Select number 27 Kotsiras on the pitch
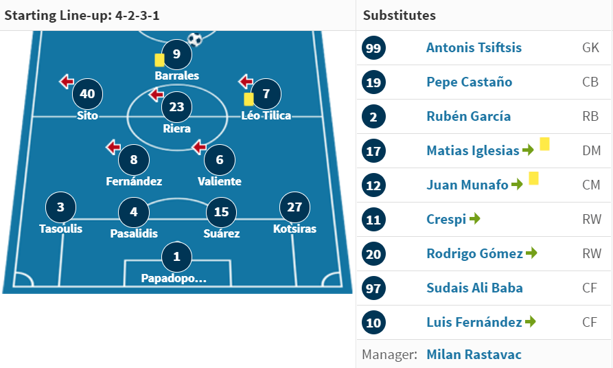The width and height of the screenshot is (613, 368). tap(294, 207)
